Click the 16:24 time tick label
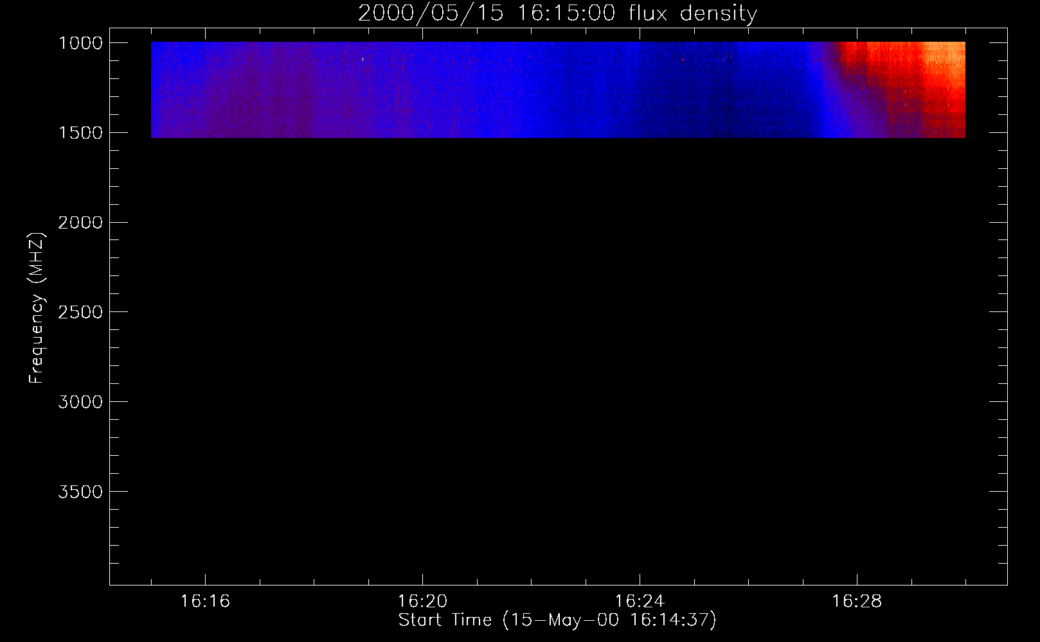This screenshot has width=1040, height=642. coord(640,602)
